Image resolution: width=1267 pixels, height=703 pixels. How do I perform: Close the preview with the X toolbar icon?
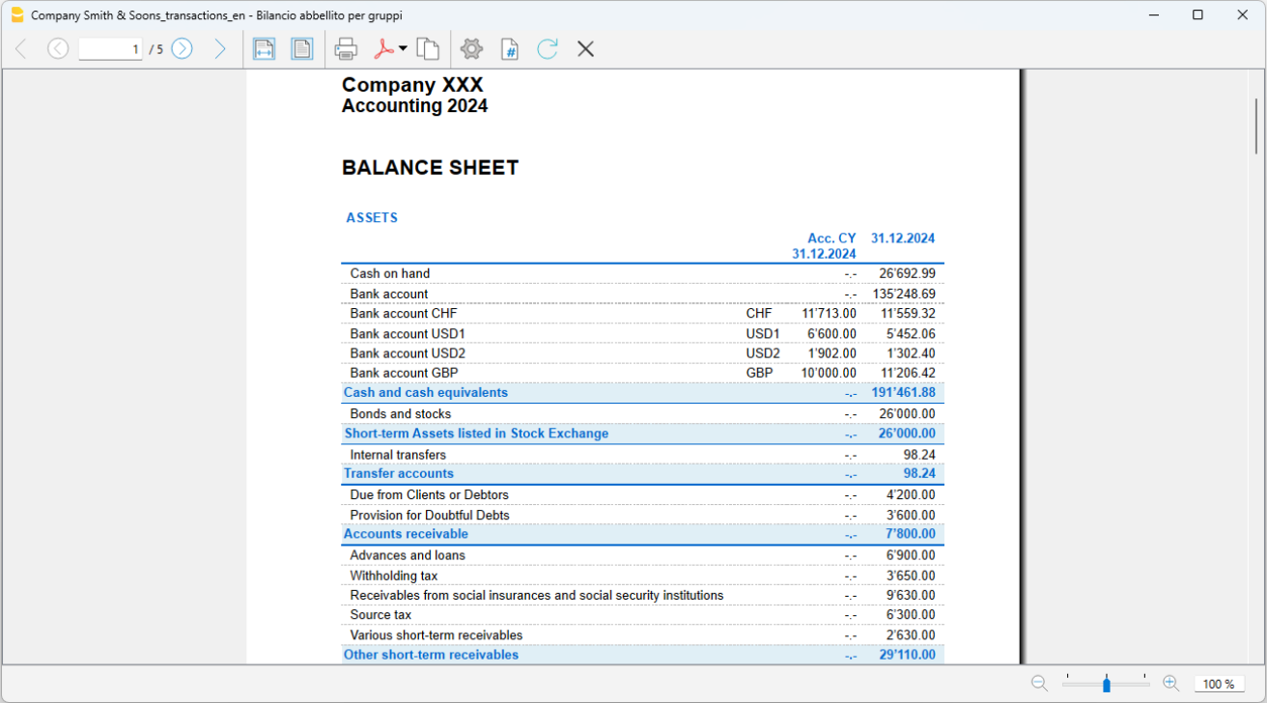(x=585, y=48)
